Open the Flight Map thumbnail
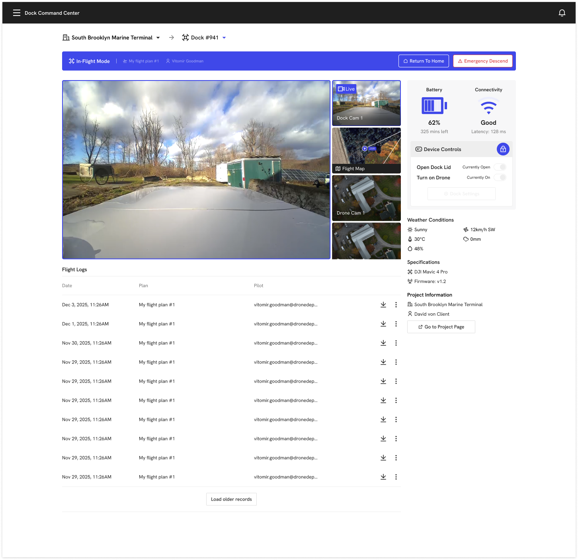The image size is (578, 560). [366, 150]
